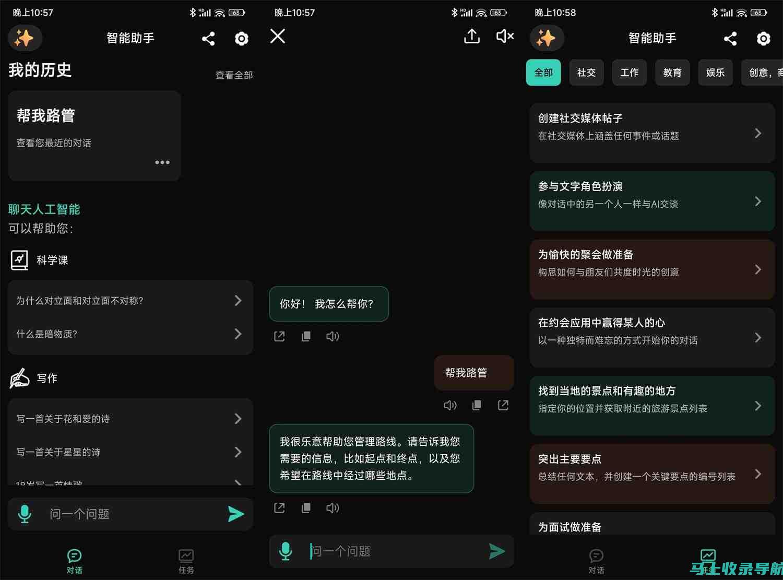
Task: Tap 智能助手 title in left screen
Action: point(130,38)
